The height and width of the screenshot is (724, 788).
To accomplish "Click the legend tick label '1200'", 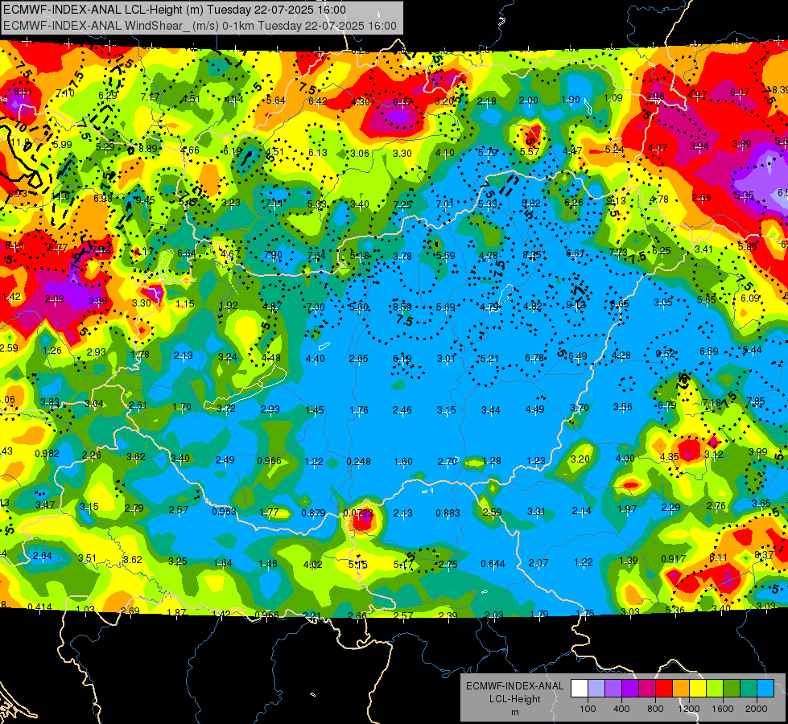I will tap(688, 709).
